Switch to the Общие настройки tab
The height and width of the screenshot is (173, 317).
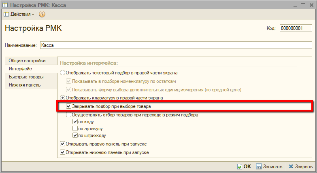pos(27,61)
